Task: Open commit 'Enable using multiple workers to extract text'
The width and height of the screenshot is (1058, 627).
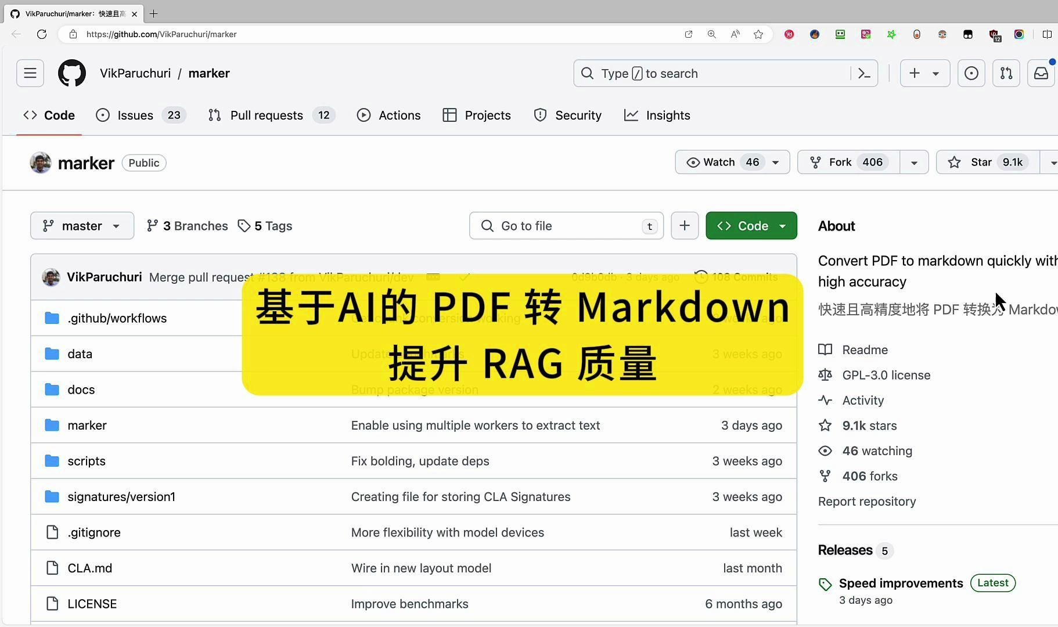Action: (476, 425)
